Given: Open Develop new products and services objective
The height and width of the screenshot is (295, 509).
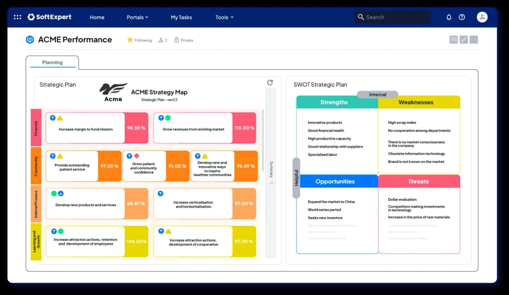Looking at the screenshot, I should 86,205.
